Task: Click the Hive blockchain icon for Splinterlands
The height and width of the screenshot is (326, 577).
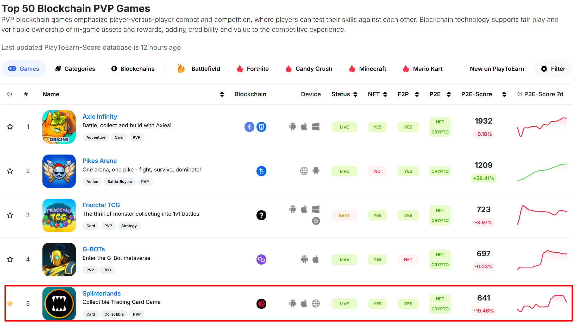Action: 261,304
